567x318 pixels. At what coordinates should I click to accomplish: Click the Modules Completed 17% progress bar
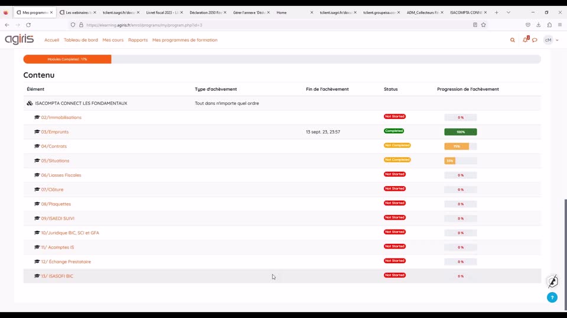click(67, 59)
